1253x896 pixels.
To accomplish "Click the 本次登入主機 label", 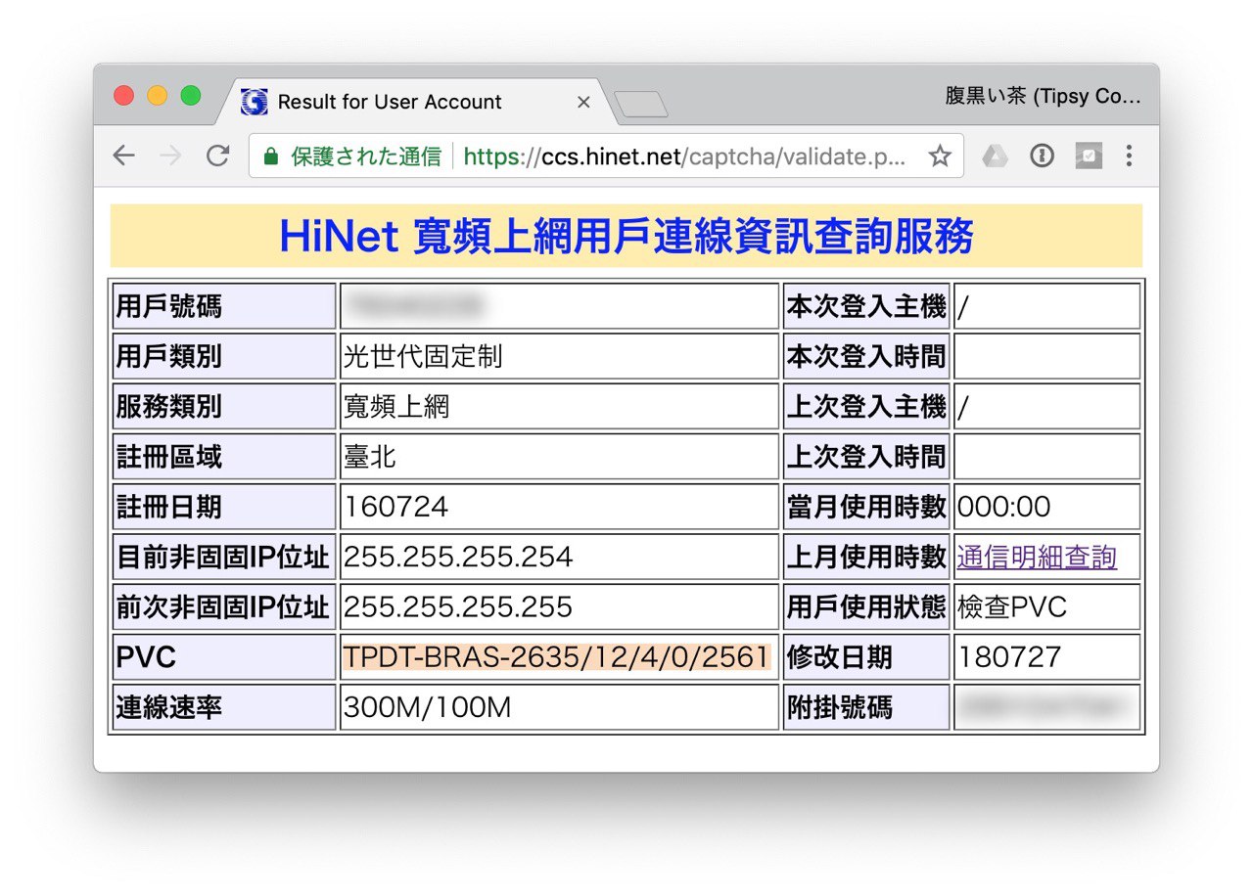I will pos(866,306).
